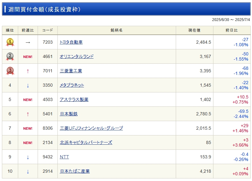Click the 前日比 column header
The height and width of the screenshot is (181, 252).
232,30
